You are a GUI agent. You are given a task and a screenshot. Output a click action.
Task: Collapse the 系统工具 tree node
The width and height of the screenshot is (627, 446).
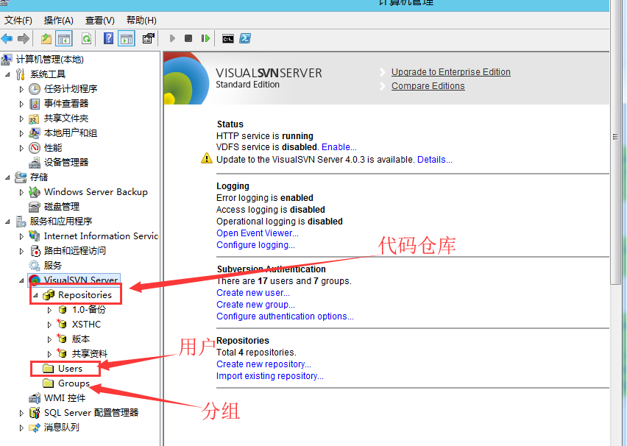click(7, 74)
